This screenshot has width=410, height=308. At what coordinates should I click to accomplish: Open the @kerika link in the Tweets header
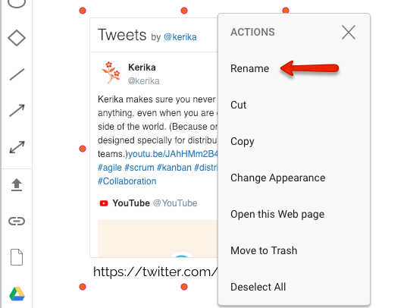pos(180,37)
